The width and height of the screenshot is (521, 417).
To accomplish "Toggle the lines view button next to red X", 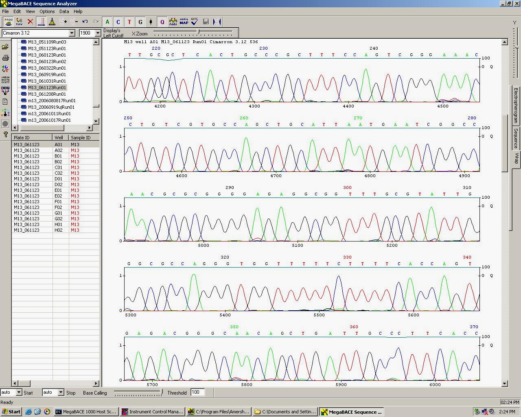I will pyautogui.click(x=41, y=22).
